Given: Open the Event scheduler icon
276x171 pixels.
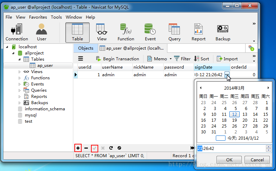Looking at the screenshot, I should pyautogui.click(x=150, y=32).
